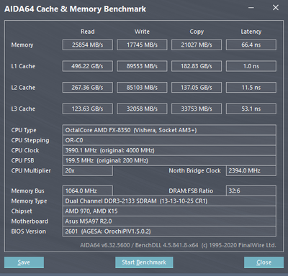Click the CPU Clock value 3990.1 MHz
Image resolution: width=288 pixels, height=276 pixels.
[169, 150]
